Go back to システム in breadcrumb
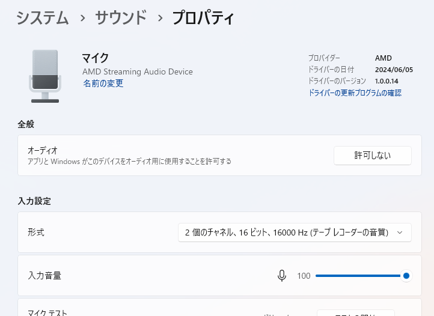Viewport: 434px width, 316px height. coord(42,18)
